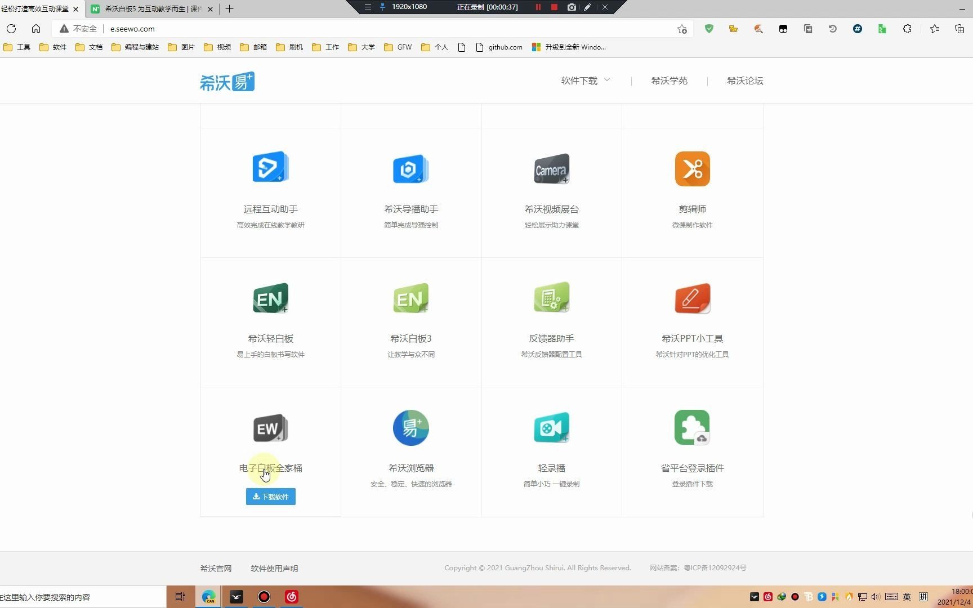Select the 希沃导播助手 icon
The image size is (973, 608).
(x=410, y=169)
